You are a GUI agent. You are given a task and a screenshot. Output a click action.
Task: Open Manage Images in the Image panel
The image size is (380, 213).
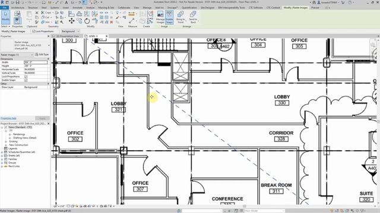(x=160, y=17)
